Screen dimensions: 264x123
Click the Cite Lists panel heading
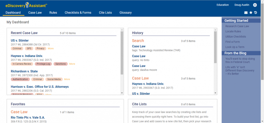point(139,104)
